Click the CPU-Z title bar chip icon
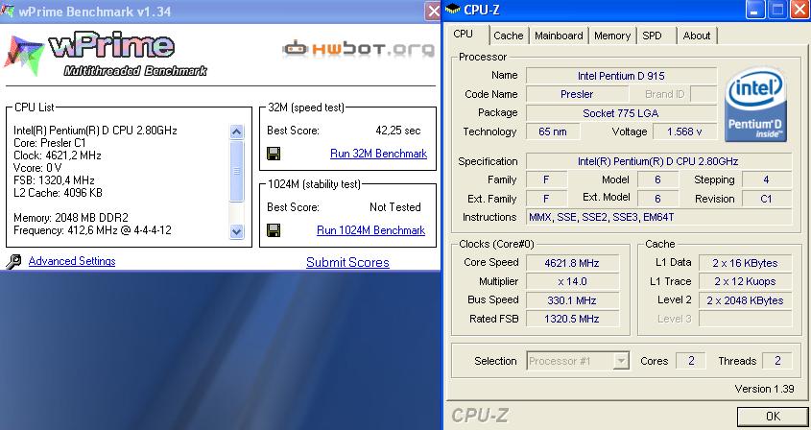 453,9
